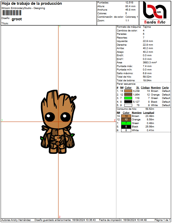Click the stitch count '6,127' for Black
This screenshot has height=223, width=172.
pyautogui.click(x=136, y=102)
